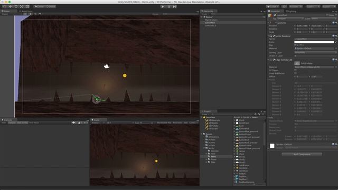
Task: Collapse the Sprite folder in Project
Action: click(204, 148)
